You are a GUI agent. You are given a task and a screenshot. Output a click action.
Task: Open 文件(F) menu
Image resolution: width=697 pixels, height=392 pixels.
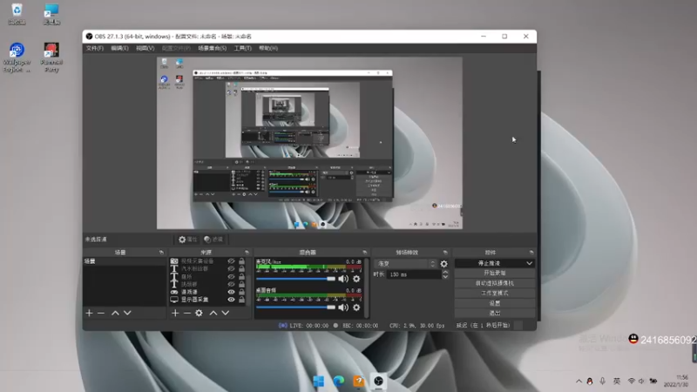coord(95,48)
